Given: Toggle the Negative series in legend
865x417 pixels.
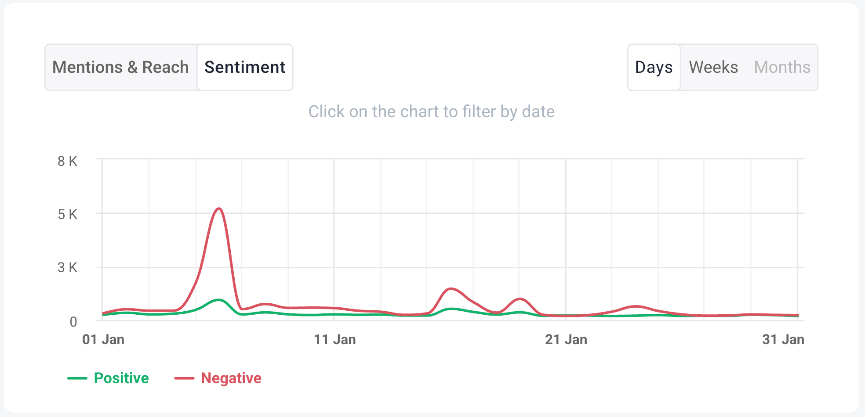Looking at the screenshot, I should tap(231, 378).
